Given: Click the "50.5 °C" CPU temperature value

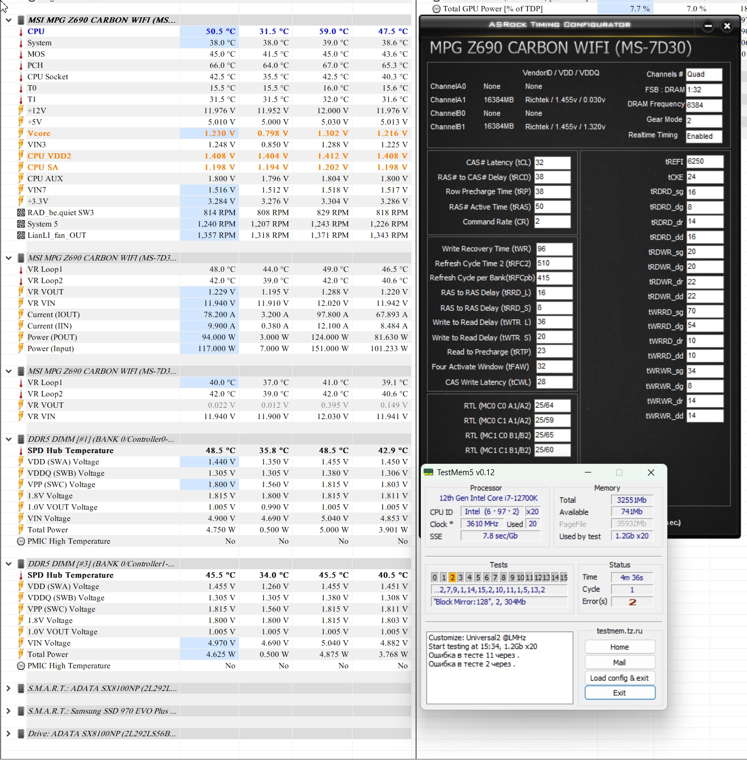Looking at the screenshot, I should click(x=221, y=31).
